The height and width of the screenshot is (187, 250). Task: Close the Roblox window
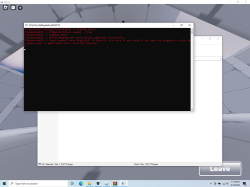pyautogui.click(x=245, y=2)
